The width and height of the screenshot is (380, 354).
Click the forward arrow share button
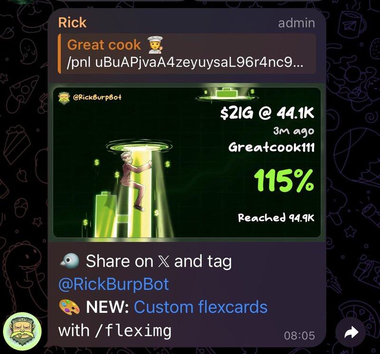tap(351, 332)
